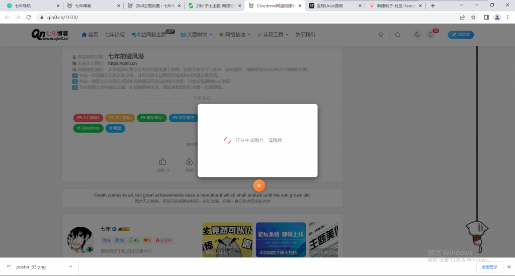The width and height of the screenshot is (515, 276).
Task: Open 关于我们 navigation link
Action: click(x=305, y=35)
